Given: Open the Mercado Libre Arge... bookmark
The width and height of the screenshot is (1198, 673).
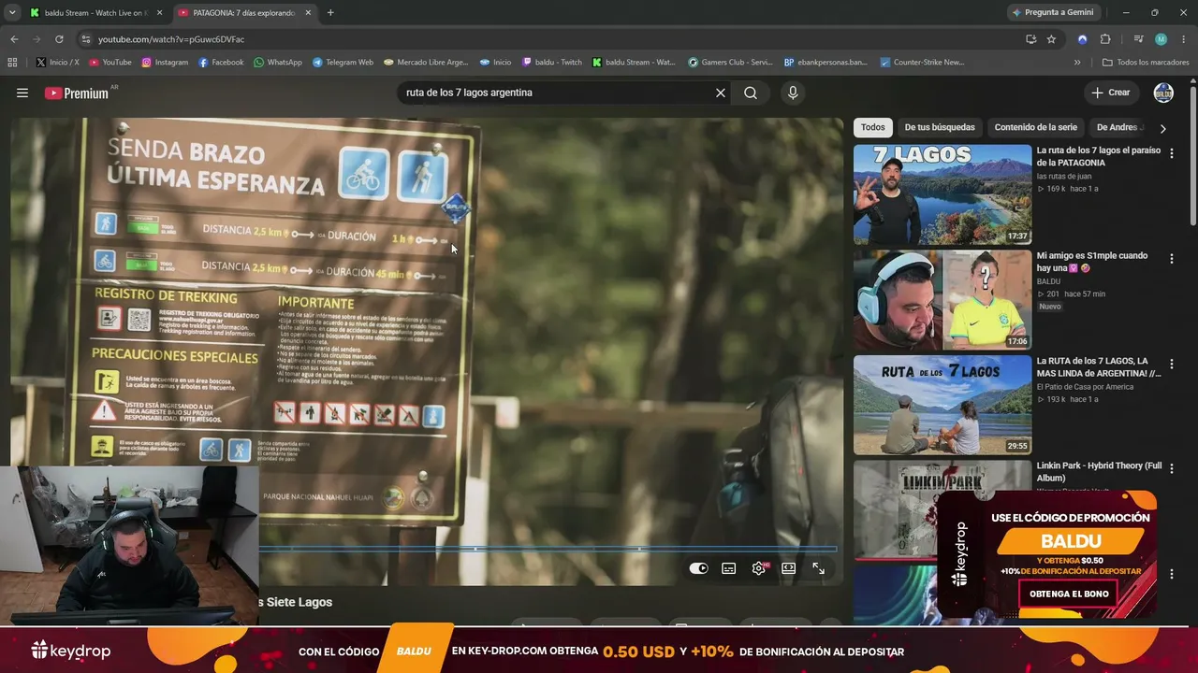Looking at the screenshot, I should pyautogui.click(x=426, y=63).
